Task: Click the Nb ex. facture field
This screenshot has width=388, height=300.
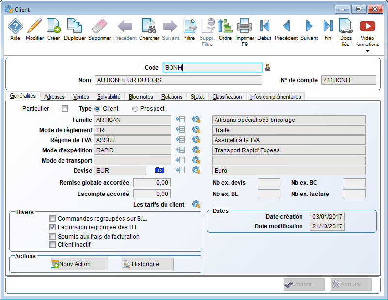Action: [x=354, y=194]
